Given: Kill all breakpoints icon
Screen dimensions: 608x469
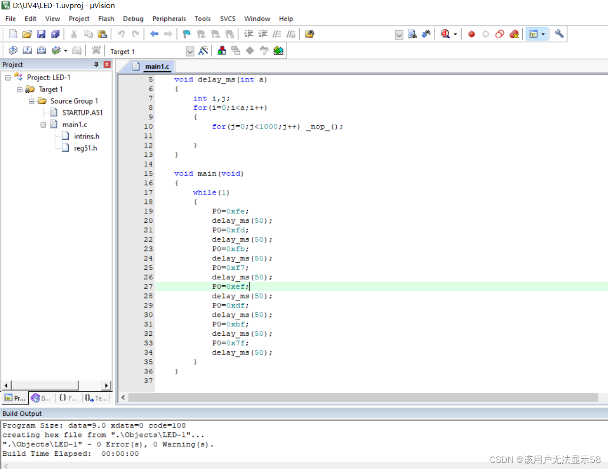Looking at the screenshot, I should tap(514, 34).
